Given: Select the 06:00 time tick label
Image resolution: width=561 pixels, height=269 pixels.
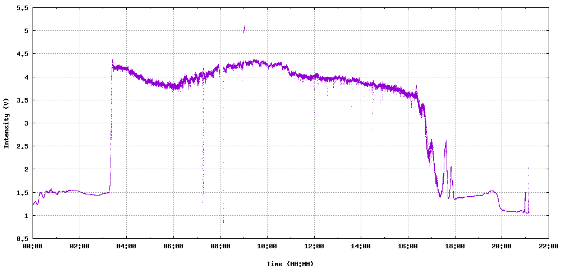Looking at the screenshot, I should tap(173, 246).
